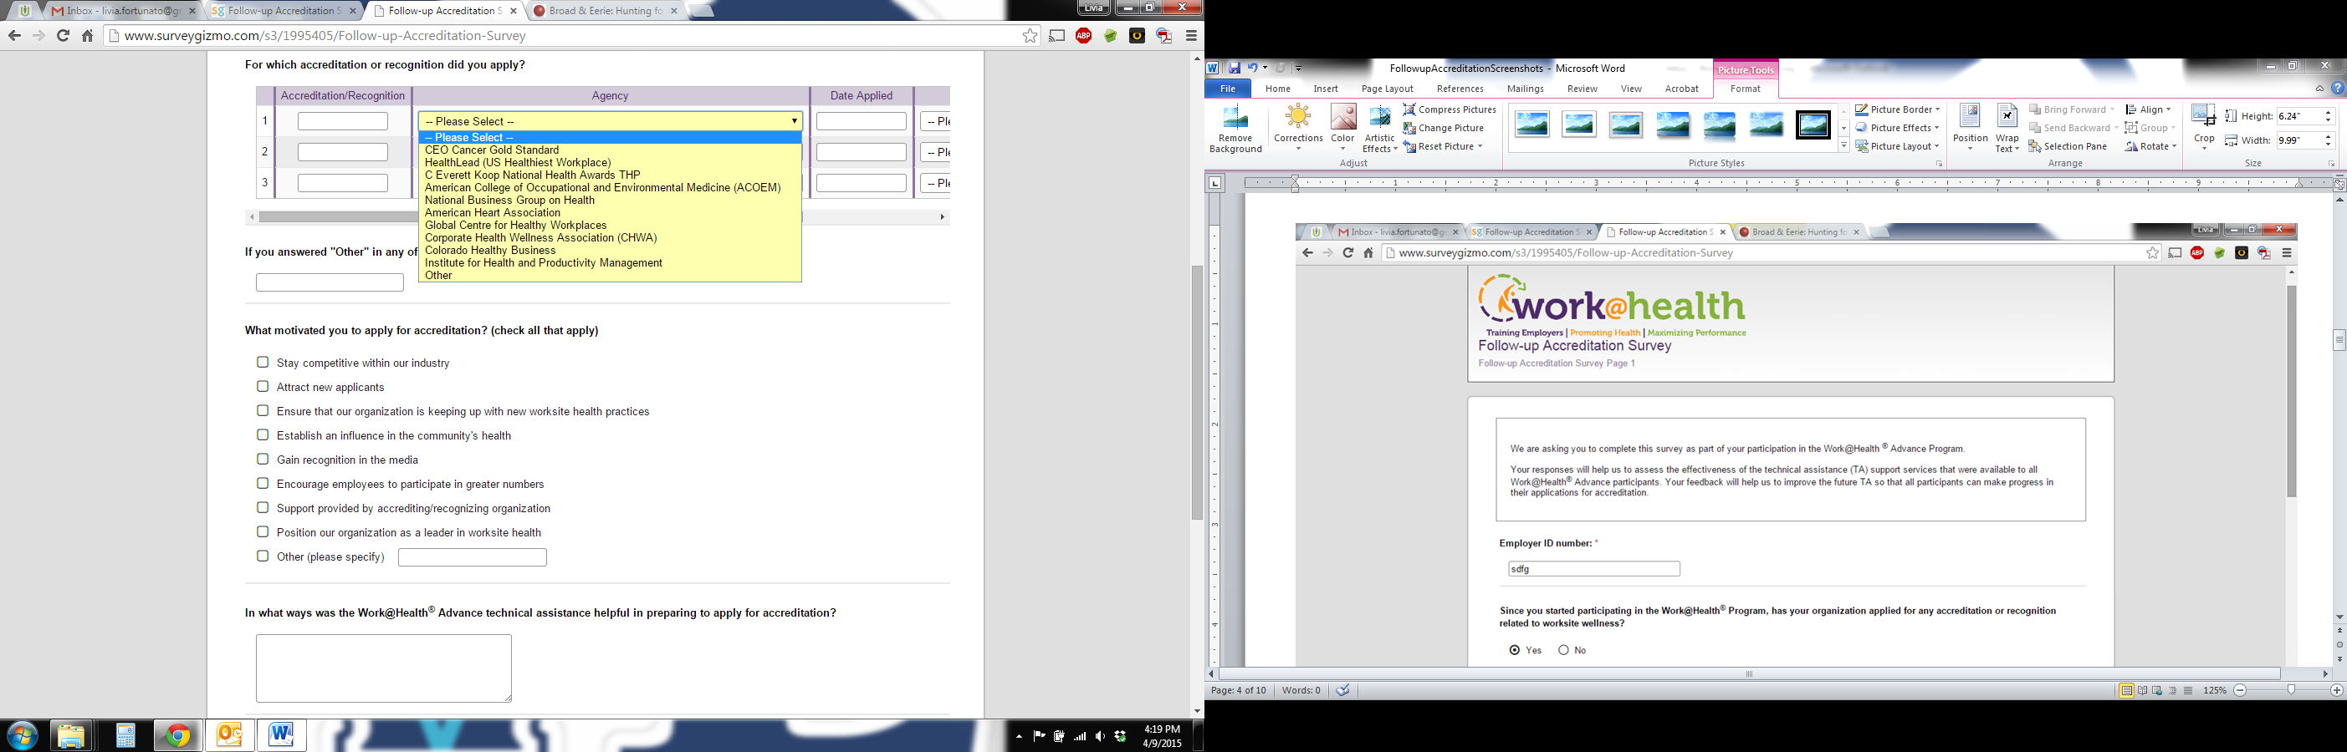Viewport: 2347px width, 752px height.
Task: Open the Mailings tab in Word ribbon
Action: pos(1524,89)
